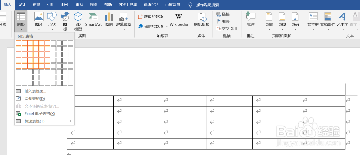
Task: Add a bookmark with 书签
Action: point(224,21)
